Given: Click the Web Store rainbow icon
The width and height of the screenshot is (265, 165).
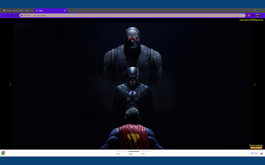Looking at the screenshot, I should click(261, 153).
